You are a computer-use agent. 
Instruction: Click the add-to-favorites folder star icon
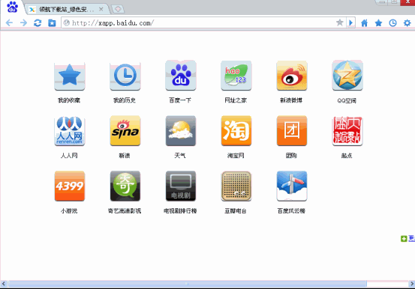pyautogui.click(x=52, y=23)
